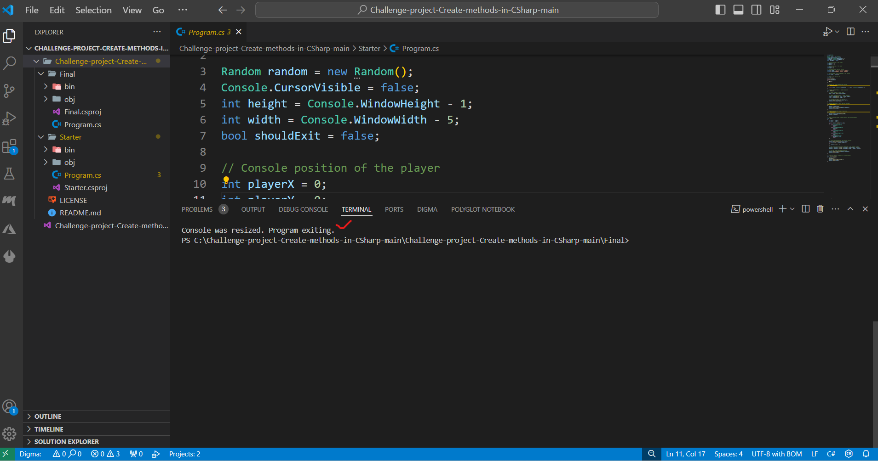Screen dimensions: 878x461
Task: Collapse the Starter folder
Action: (41, 137)
